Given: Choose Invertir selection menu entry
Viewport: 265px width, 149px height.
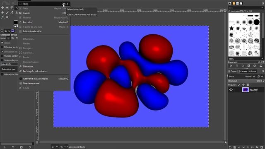Looking at the screenshot, I should pyautogui.click(x=44, y=13).
